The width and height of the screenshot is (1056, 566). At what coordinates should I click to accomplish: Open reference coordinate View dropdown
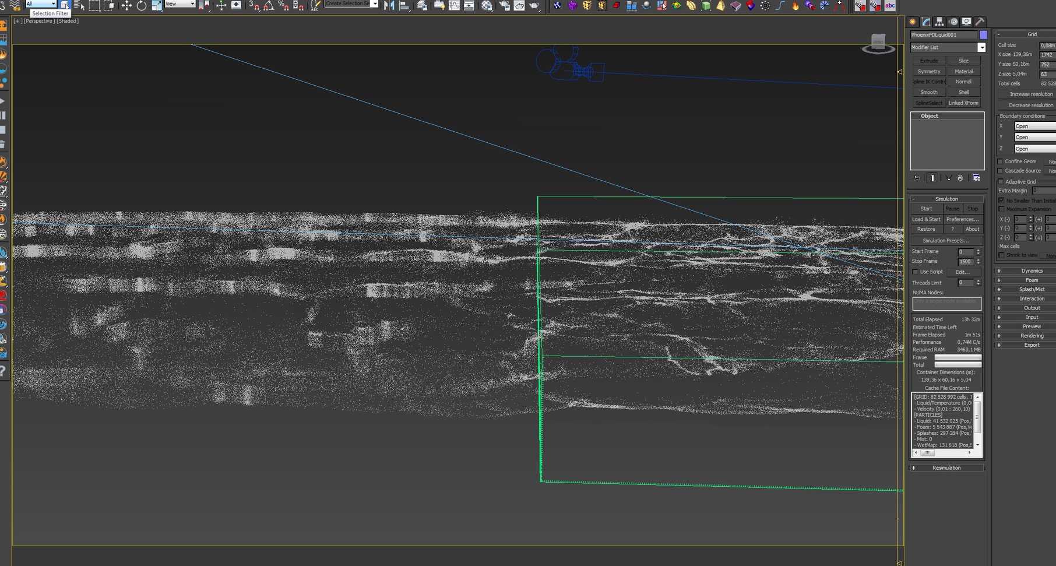(180, 3)
